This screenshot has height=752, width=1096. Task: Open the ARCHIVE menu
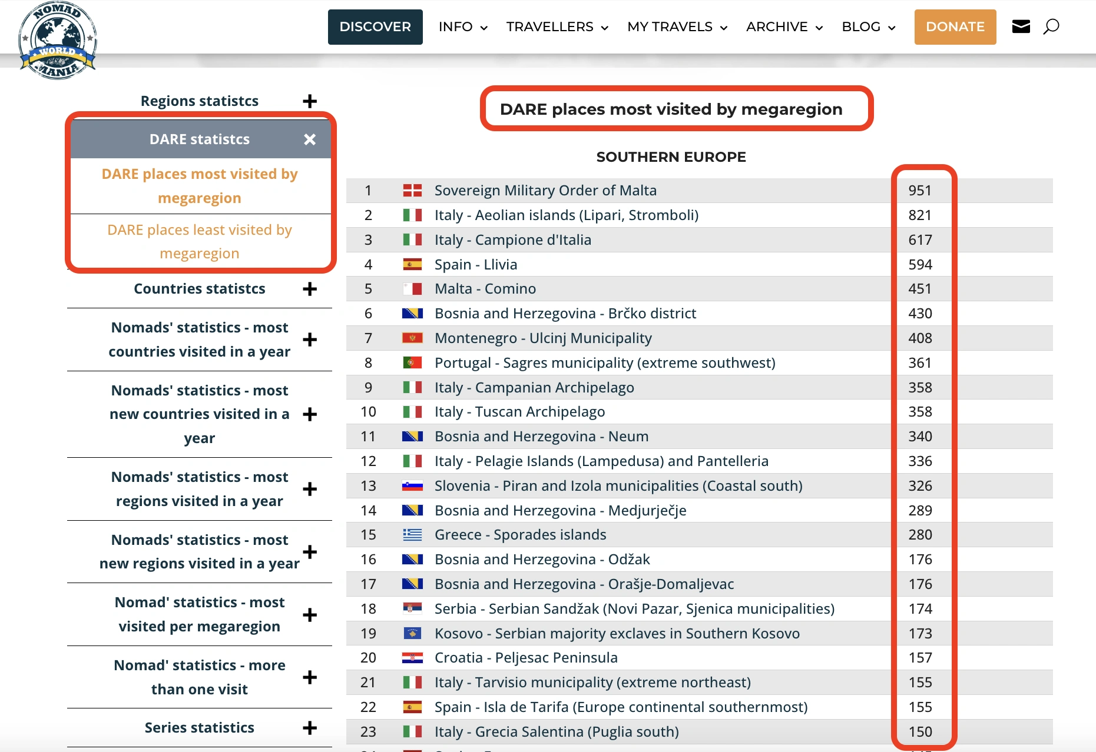click(784, 27)
